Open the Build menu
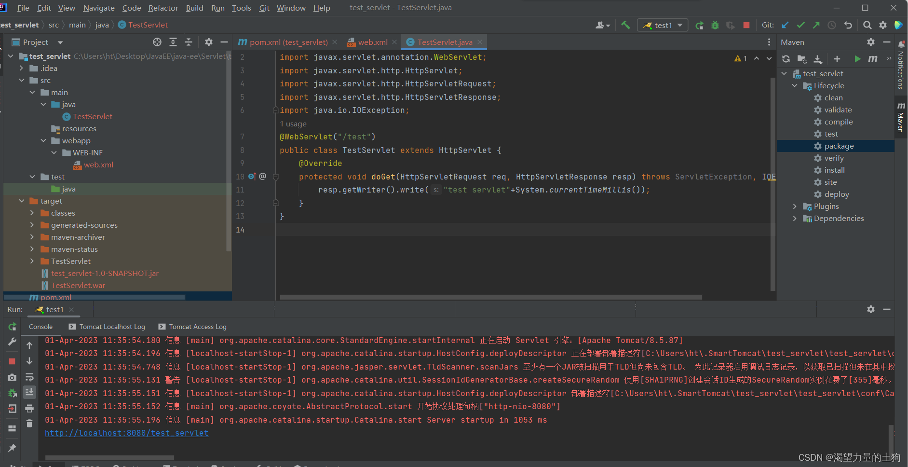The width and height of the screenshot is (908, 467). [x=194, y=8]
